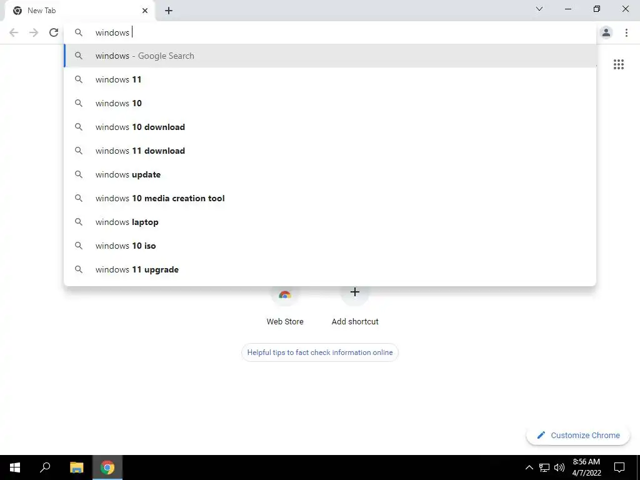640x480 pixels.
Task: Open the Google apps grid
Action: tap(618, 64)
